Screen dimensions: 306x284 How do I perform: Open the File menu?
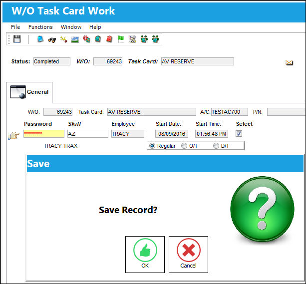[15, 27]
